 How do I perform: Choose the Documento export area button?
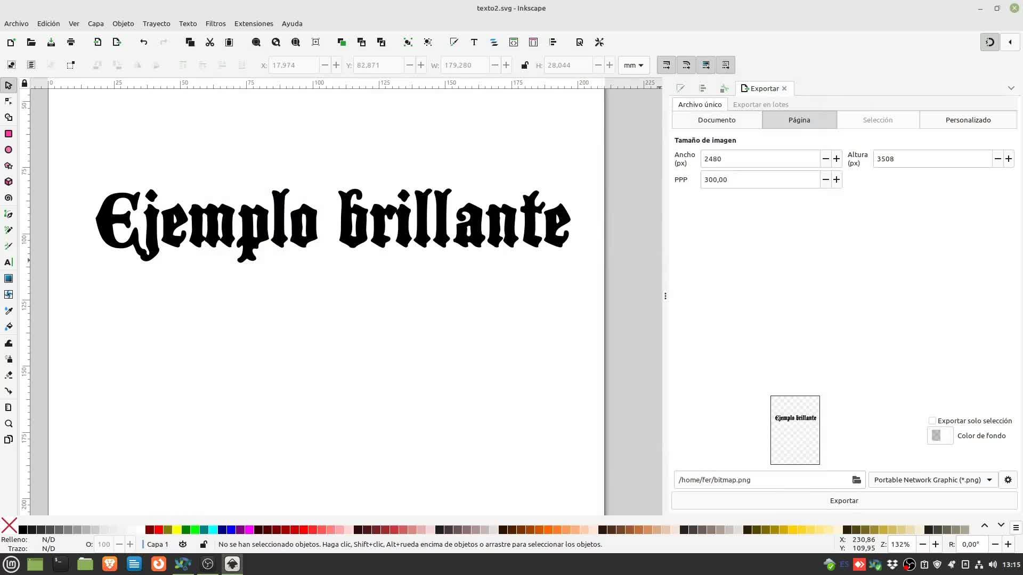tap(717, 120)
